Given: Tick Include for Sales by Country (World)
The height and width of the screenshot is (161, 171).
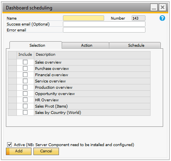Looking at the screenshot, I should 25,112.
